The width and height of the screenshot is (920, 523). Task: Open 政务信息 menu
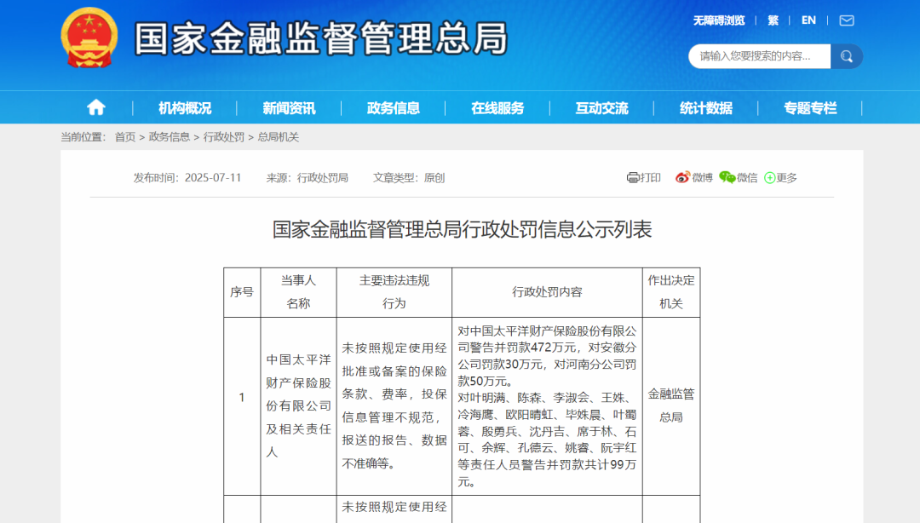pyautogui.click(x=393, y=108)
